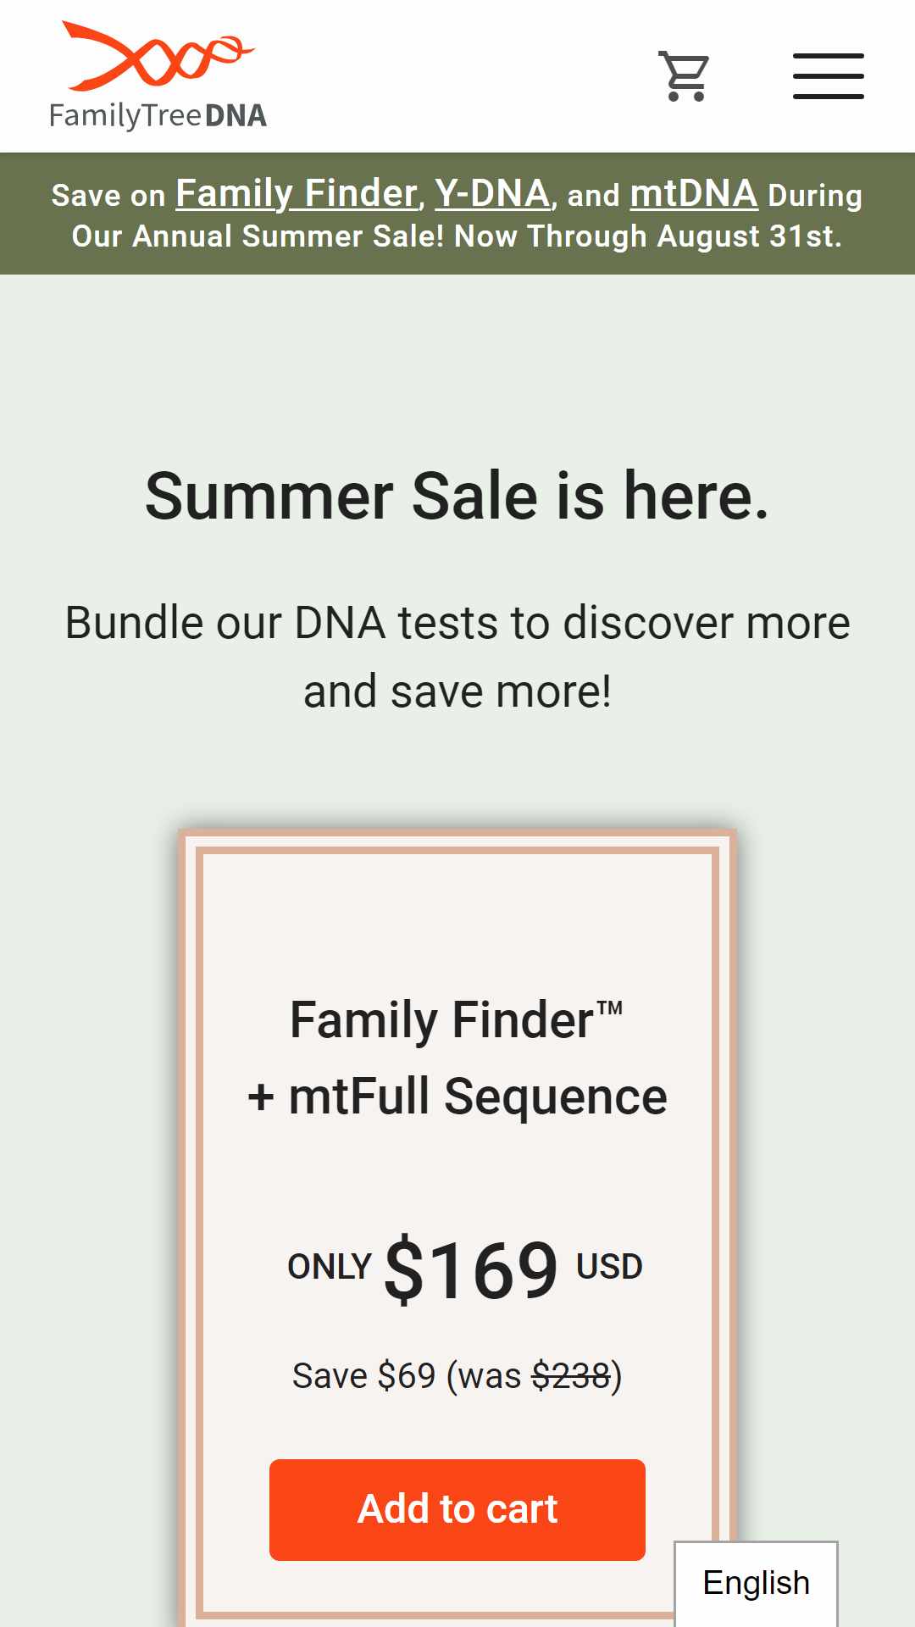Click the $169 sale price
The image size is (915, 1627).
471,1269
